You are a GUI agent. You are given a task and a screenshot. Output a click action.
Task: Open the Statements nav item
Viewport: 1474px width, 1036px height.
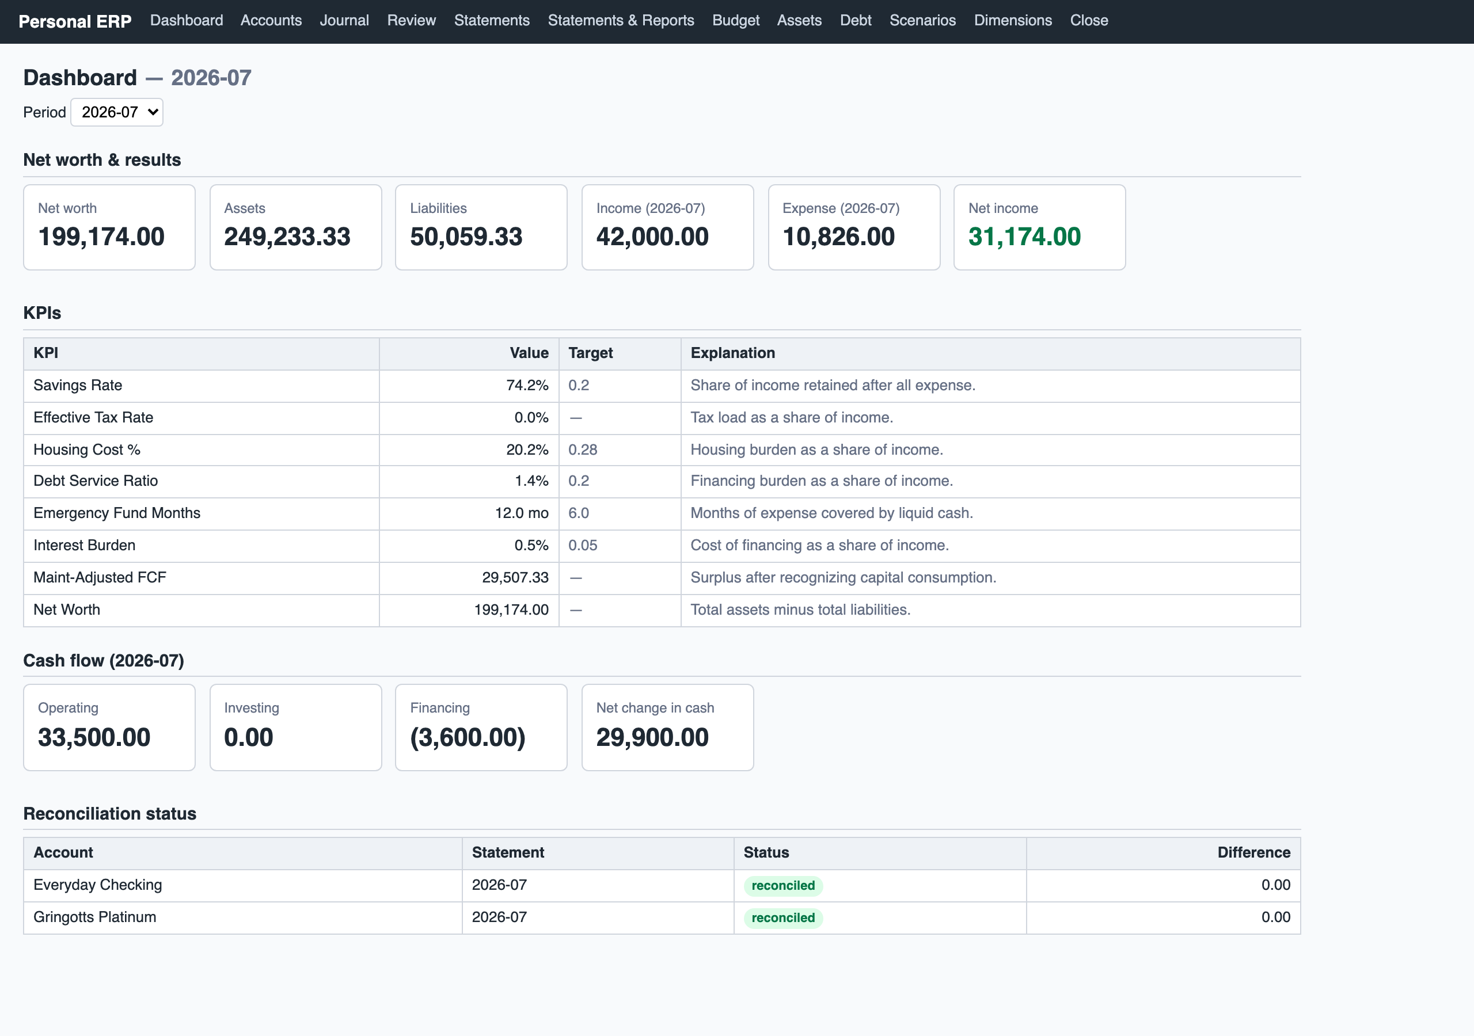click(x=492, y=21)
